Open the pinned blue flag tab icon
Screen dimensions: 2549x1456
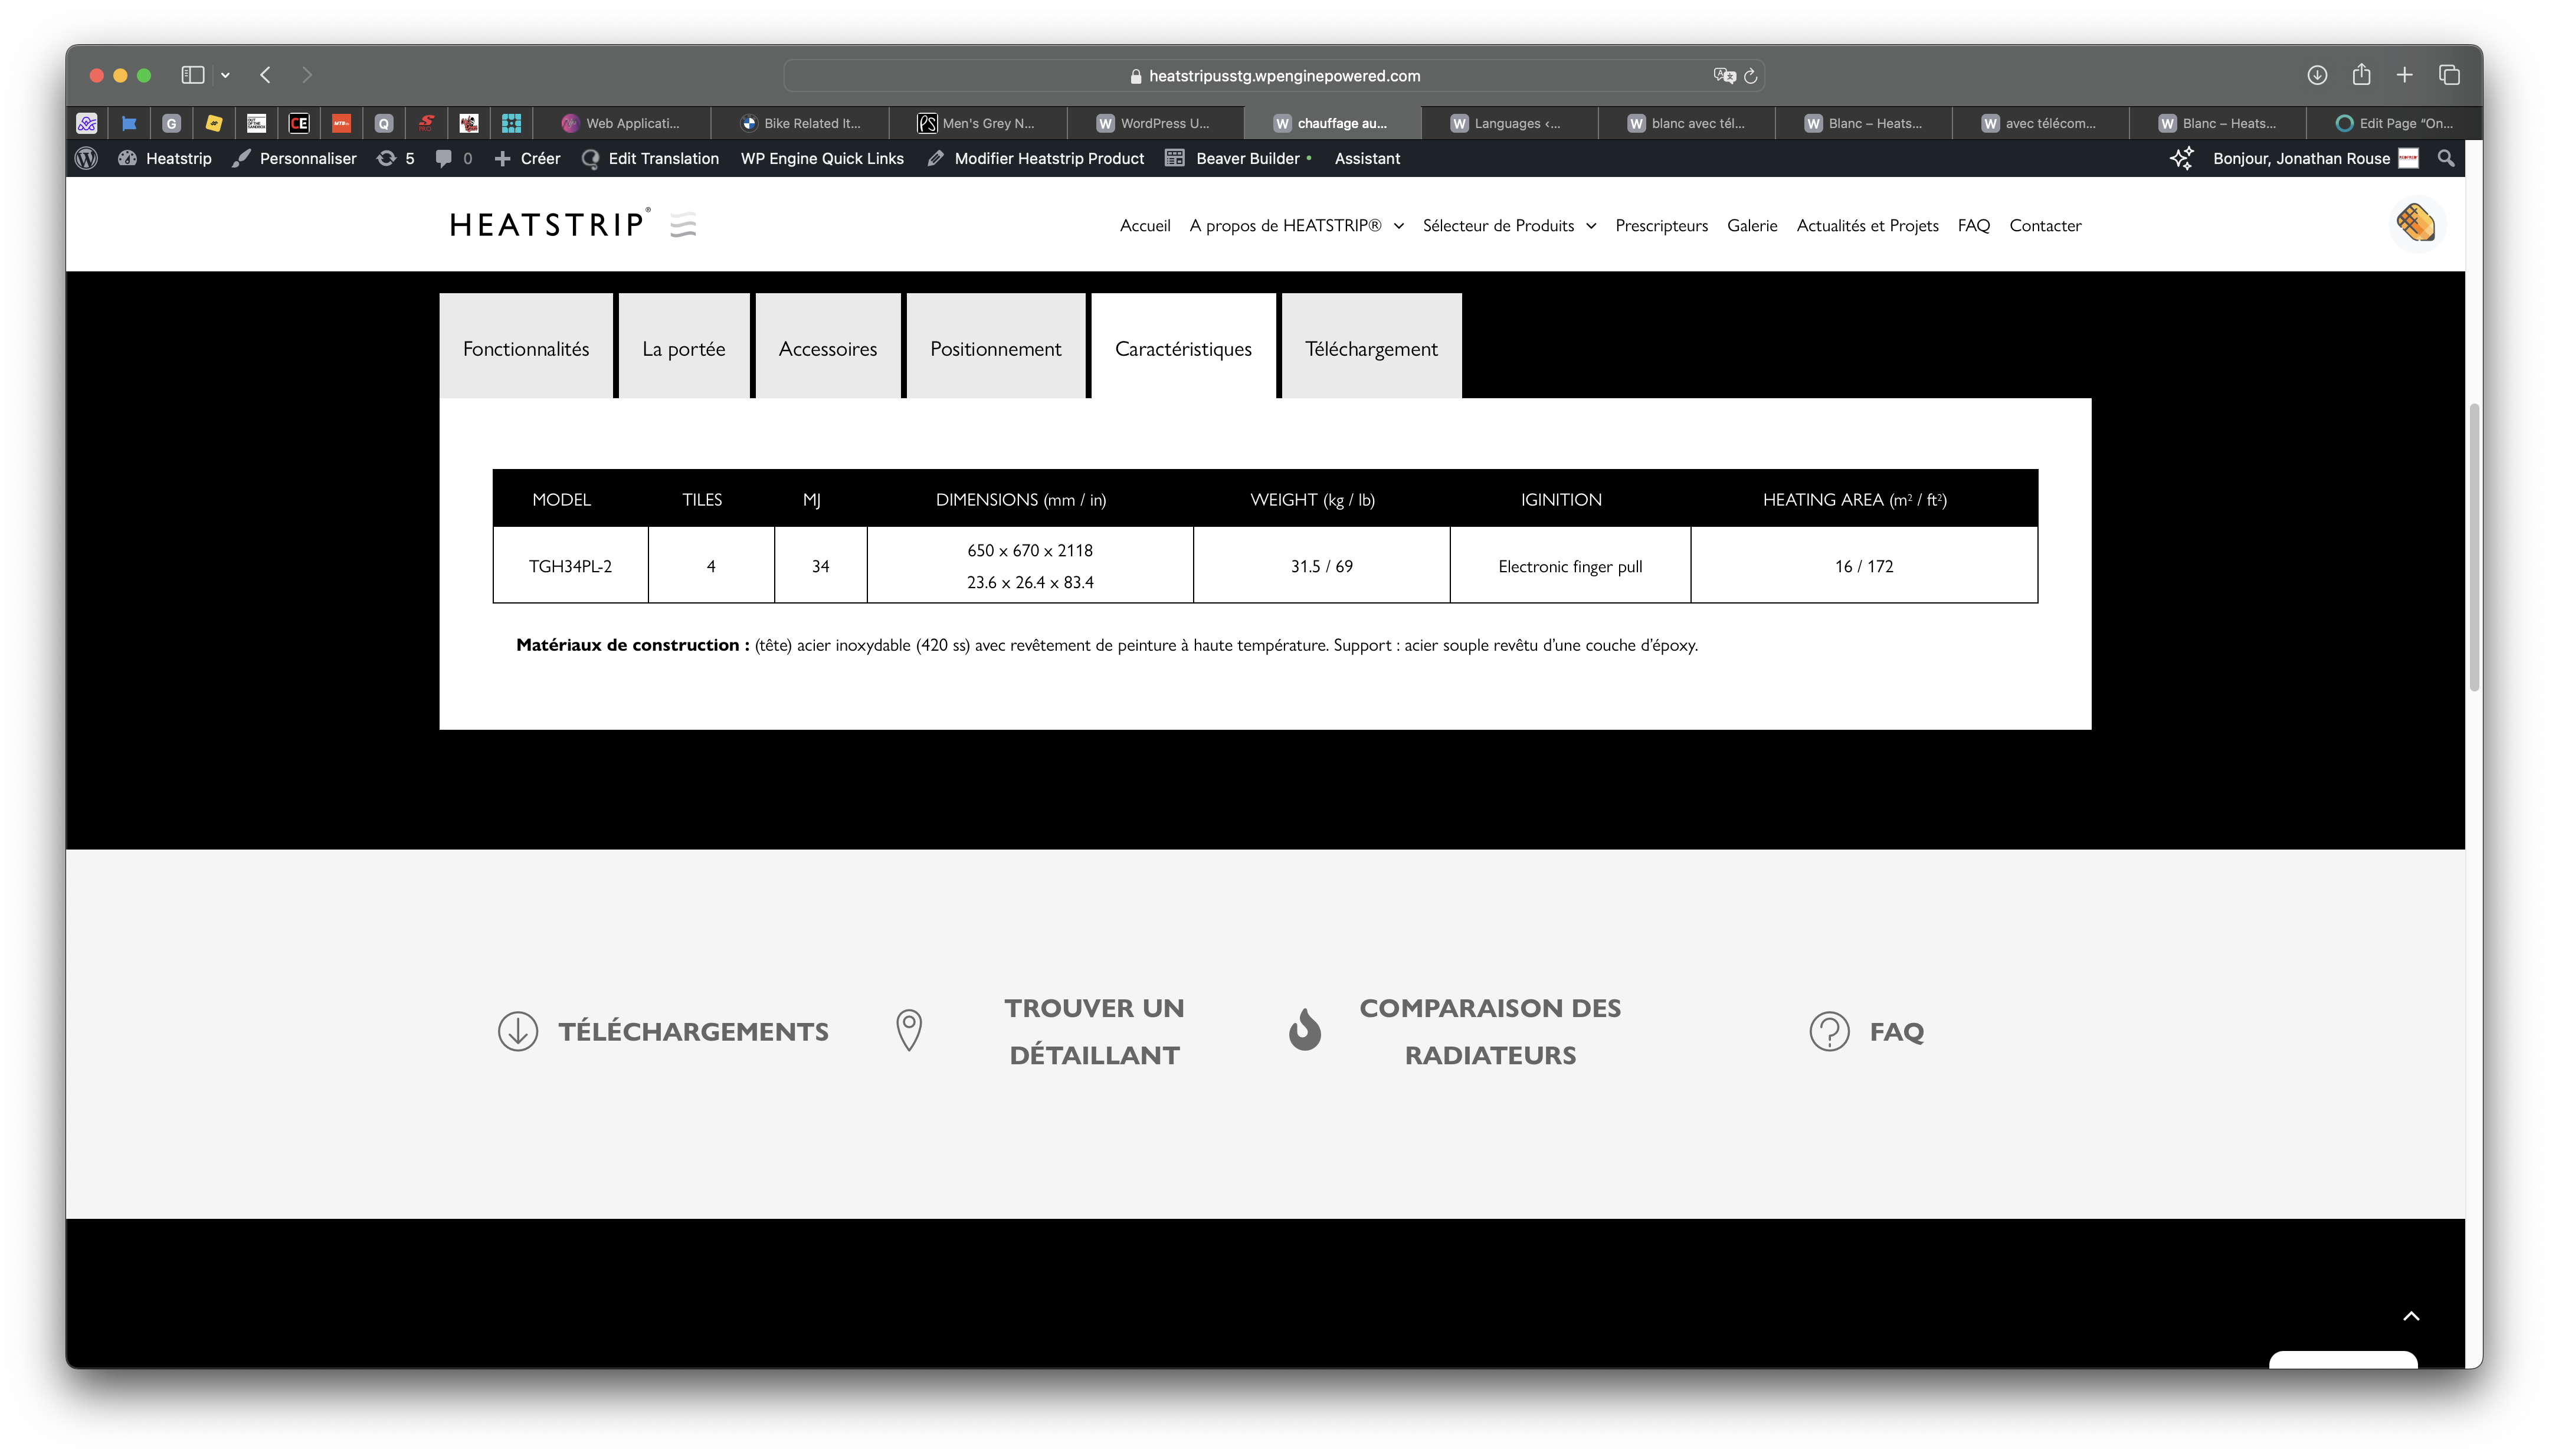pyautogui.click(x=129, y=123)
